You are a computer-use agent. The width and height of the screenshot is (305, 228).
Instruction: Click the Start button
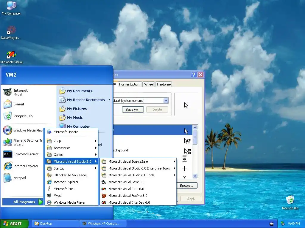point(14,224)
